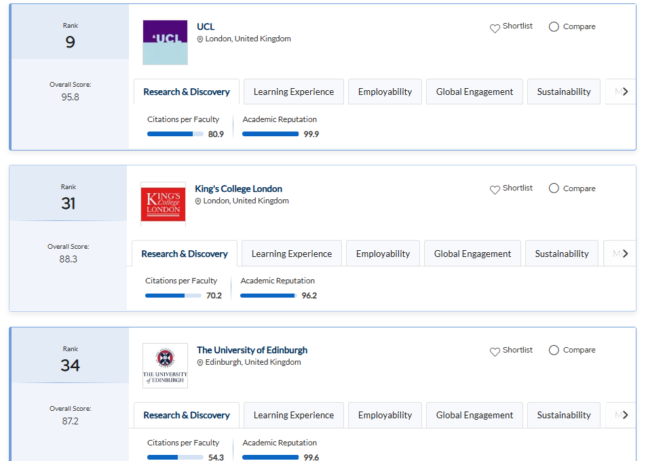Click King's College London's Compare label text

click(579, 188)
